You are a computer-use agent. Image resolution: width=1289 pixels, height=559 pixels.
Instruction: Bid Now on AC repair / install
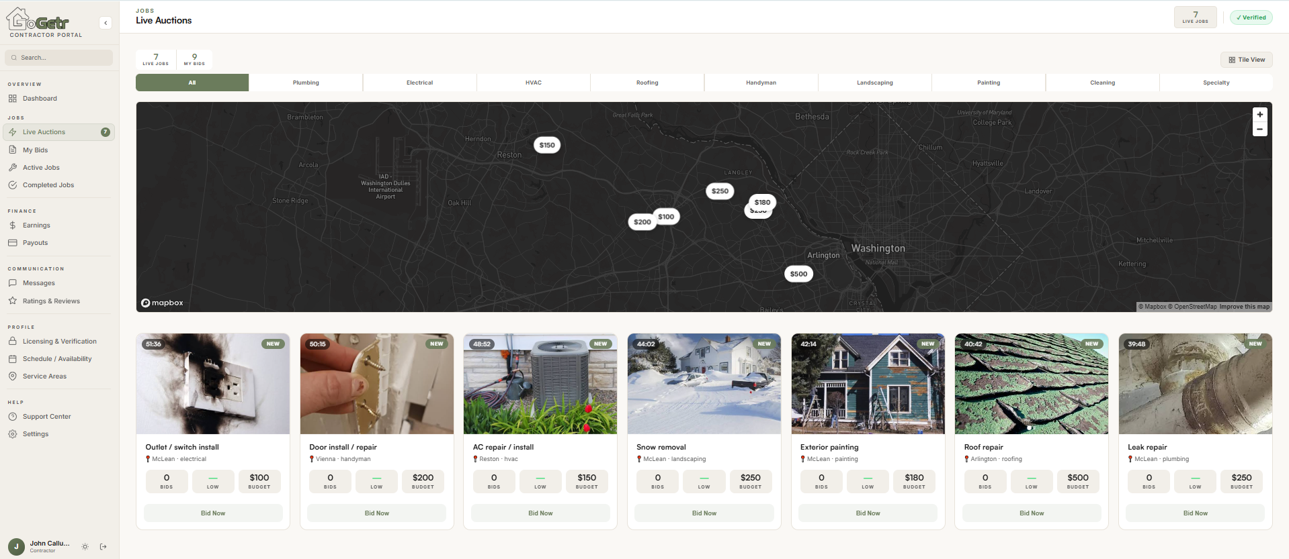point(540,513)
